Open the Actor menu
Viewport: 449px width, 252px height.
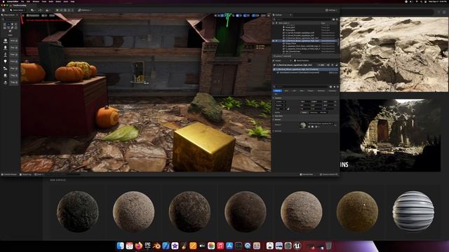point(65,1)
